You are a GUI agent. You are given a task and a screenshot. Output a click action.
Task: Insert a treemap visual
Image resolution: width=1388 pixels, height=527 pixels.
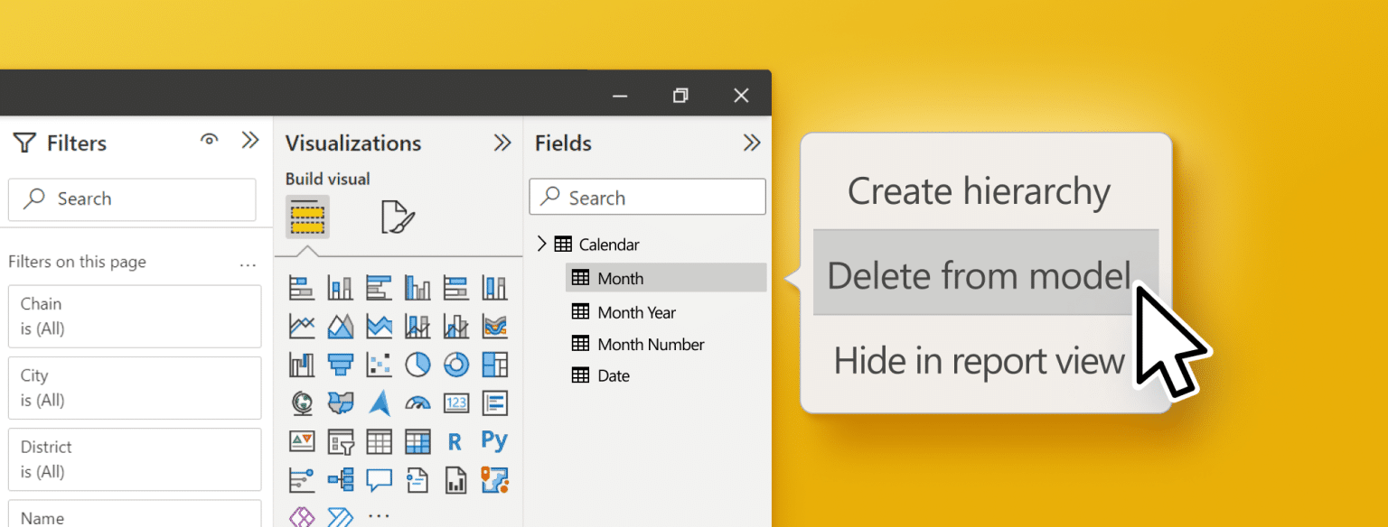495,365
